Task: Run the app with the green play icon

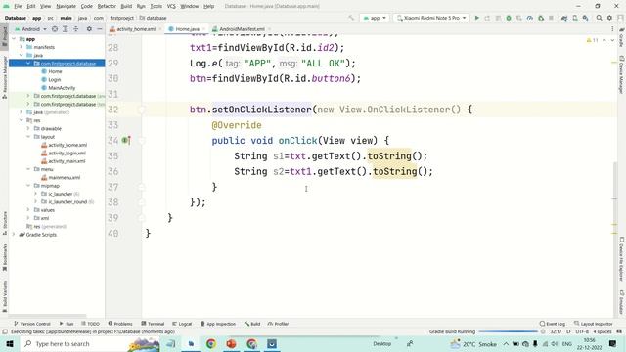Action: point(476,18)
